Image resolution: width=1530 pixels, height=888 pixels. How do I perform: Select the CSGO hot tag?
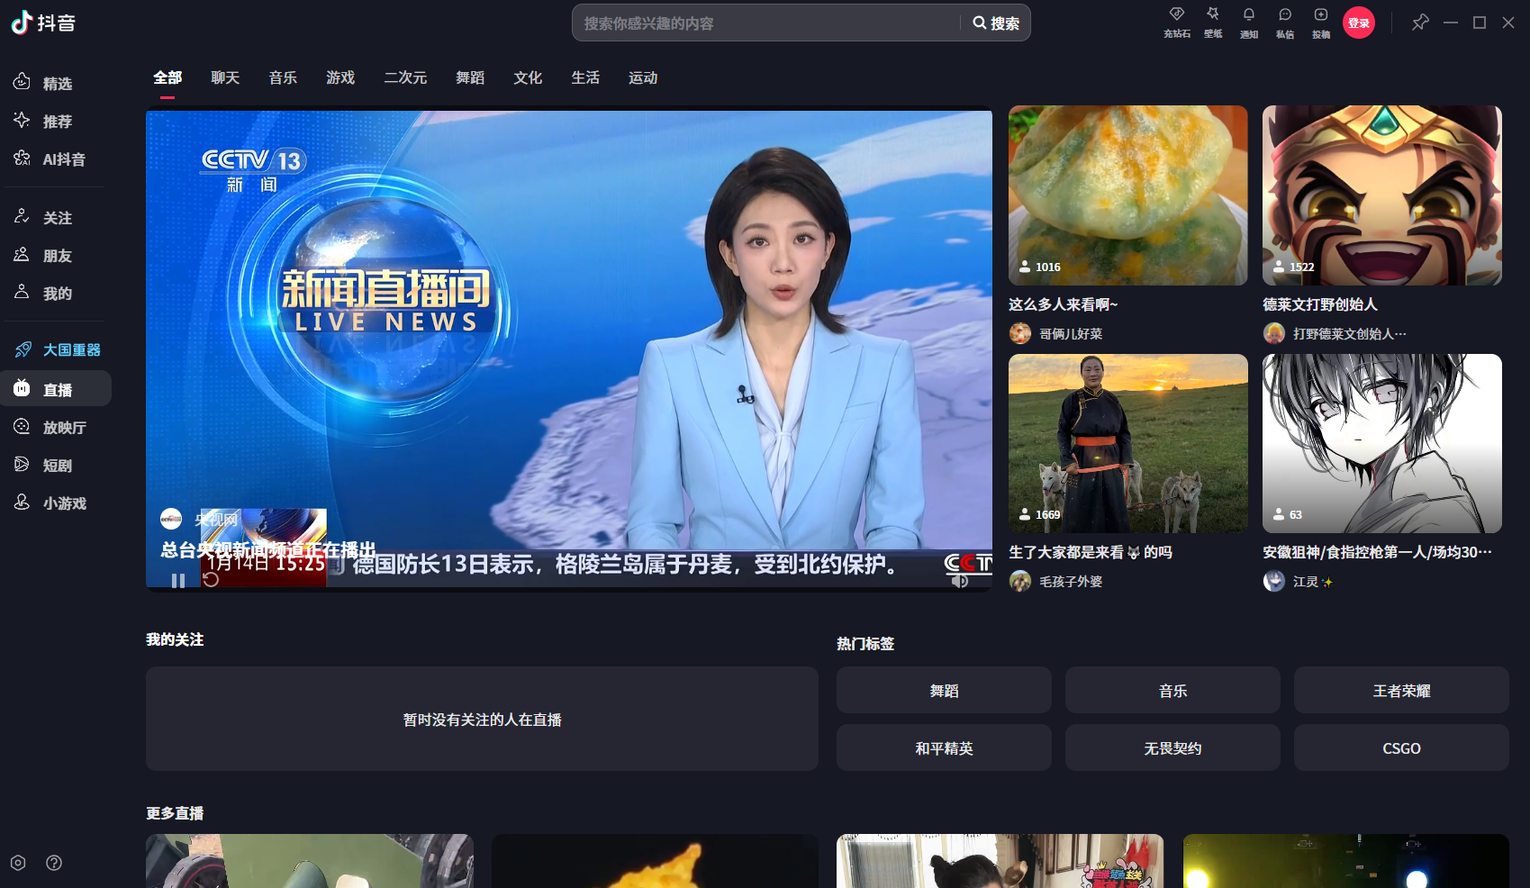click(1401, 748)
